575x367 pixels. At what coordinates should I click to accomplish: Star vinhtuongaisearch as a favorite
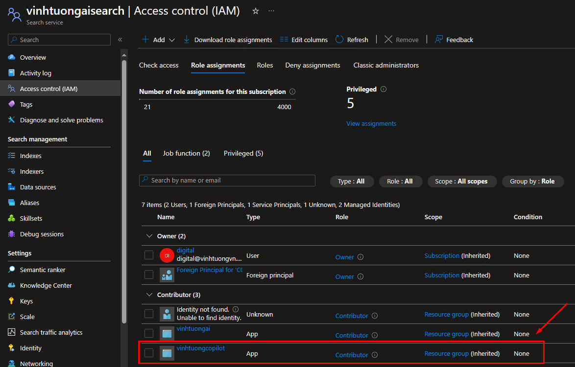pos(255,11)
